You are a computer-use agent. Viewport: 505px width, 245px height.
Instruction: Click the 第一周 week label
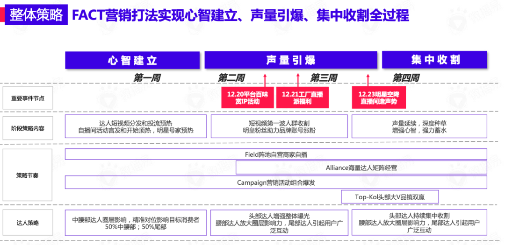pos(147,78)
